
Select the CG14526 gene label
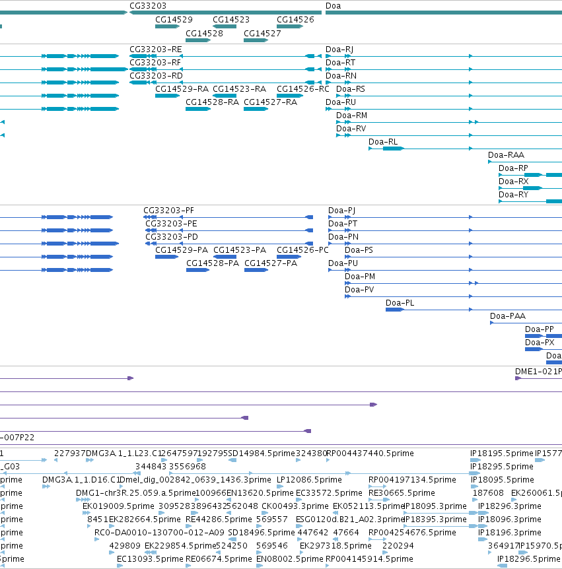point(295,20)
